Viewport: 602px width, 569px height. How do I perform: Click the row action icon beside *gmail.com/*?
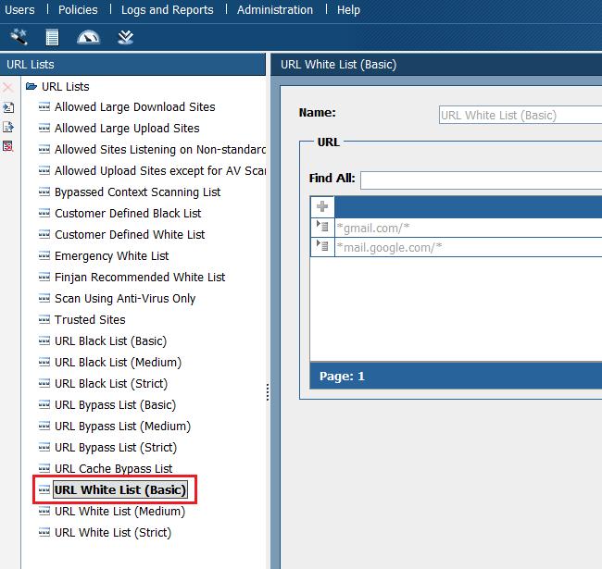click(x=322, y=227)
